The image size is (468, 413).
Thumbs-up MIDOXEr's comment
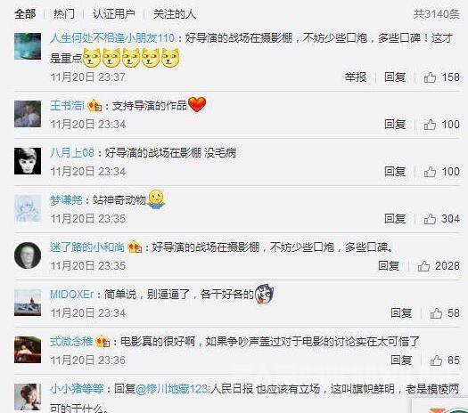436,313
